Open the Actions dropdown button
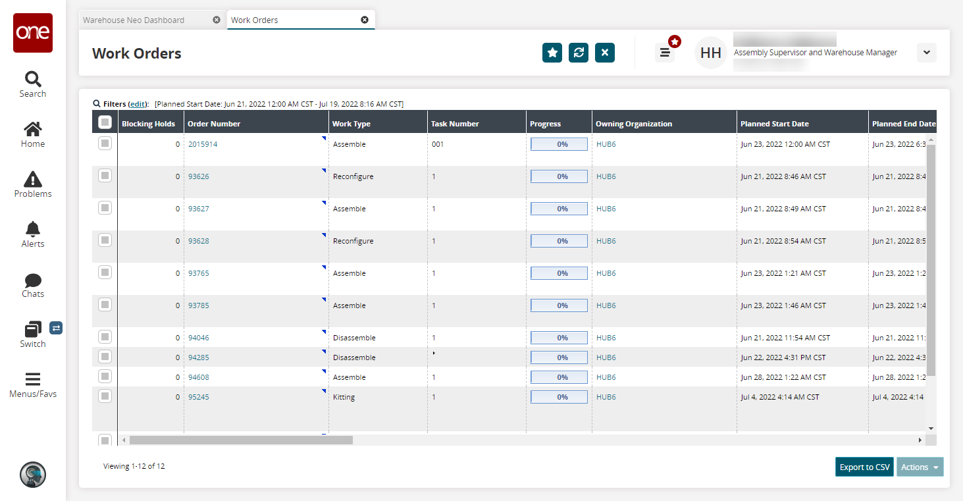 (x=920, y=467)
